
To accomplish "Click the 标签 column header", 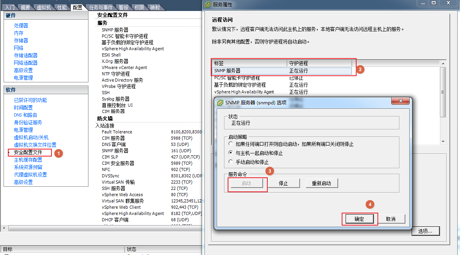I will pos(249,63).
